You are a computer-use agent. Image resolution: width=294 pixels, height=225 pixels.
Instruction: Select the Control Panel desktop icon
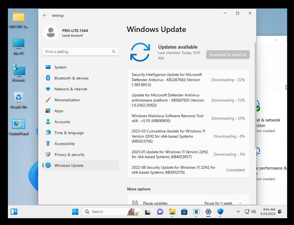(x=19, y=127)
